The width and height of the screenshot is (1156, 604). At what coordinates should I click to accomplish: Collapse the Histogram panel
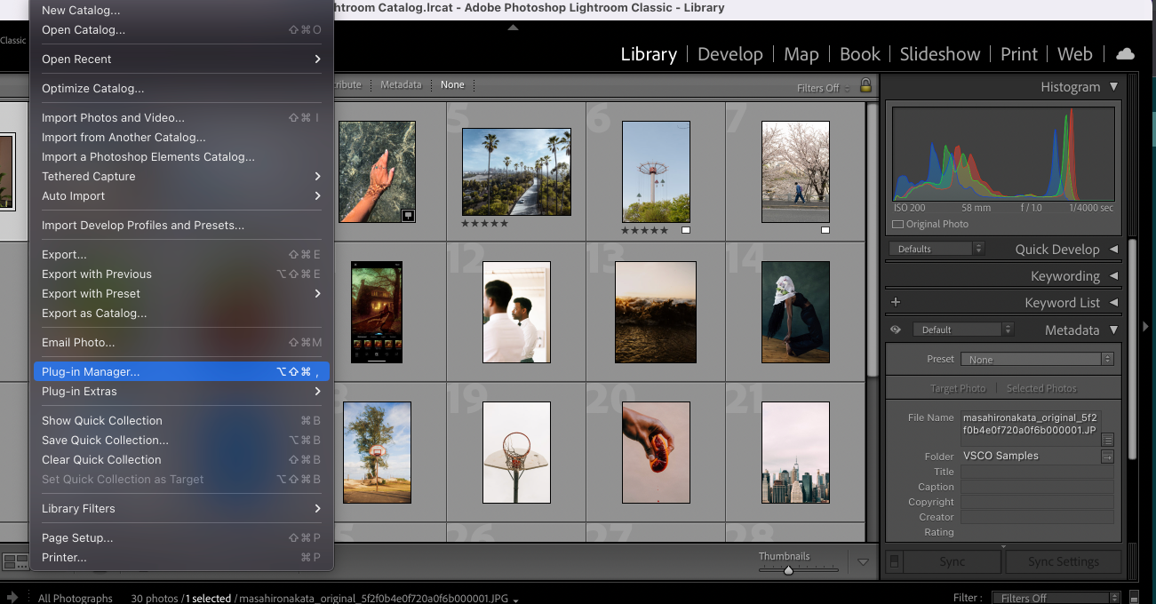(1113, 87)
